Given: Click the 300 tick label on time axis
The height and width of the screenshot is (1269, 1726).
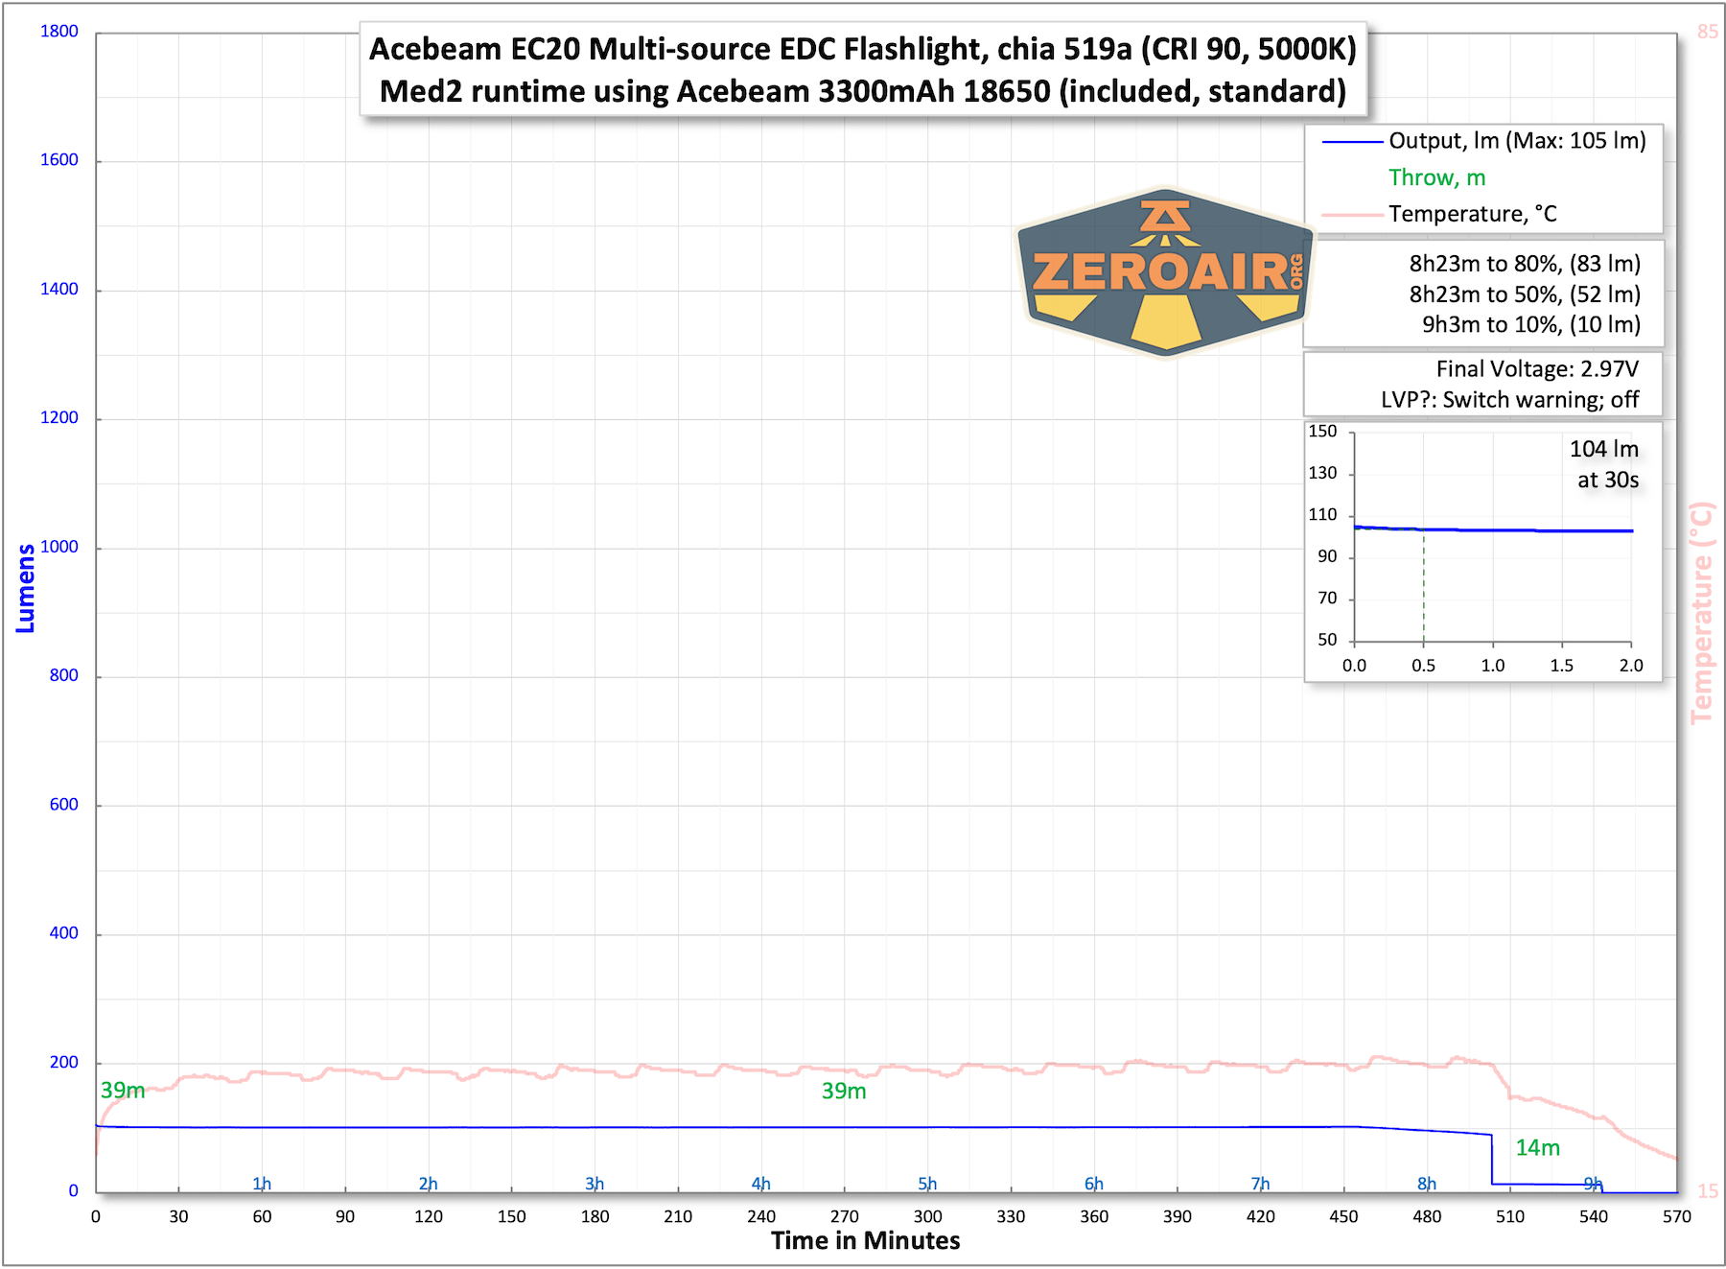Looking at the screenshot, I should [927, 1217].
